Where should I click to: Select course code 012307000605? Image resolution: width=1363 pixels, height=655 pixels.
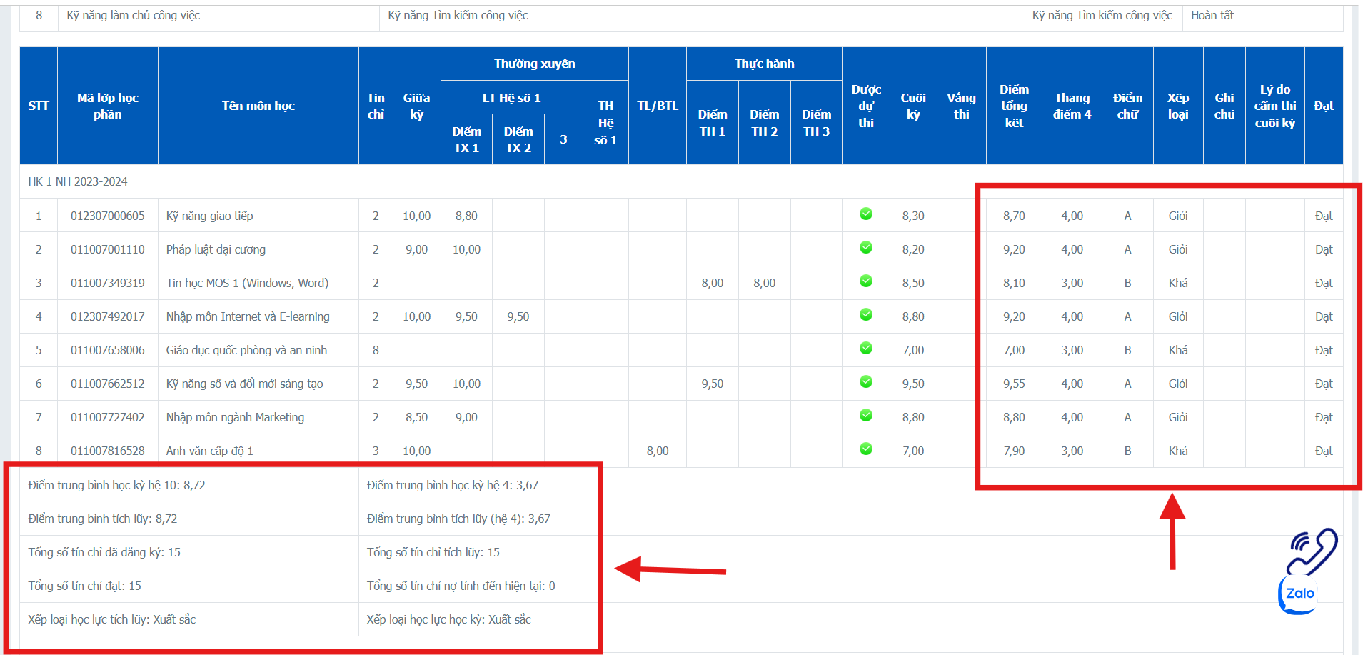(x=107, y=216)
